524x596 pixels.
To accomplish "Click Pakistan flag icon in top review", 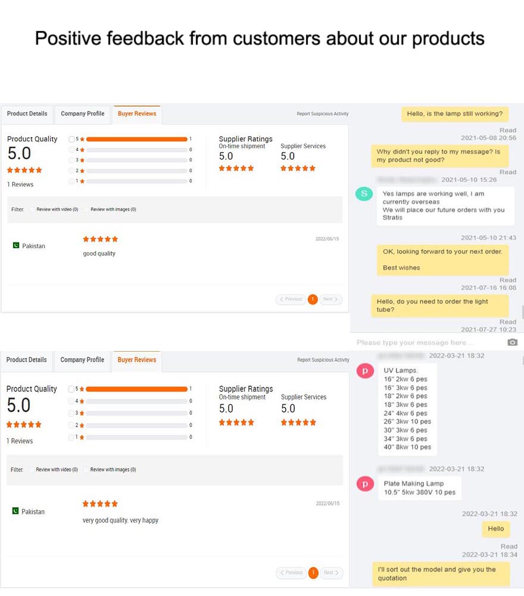I will point(16,246).
